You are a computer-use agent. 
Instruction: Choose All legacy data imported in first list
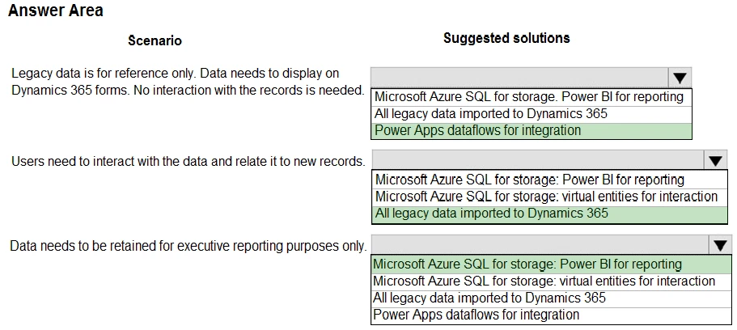490,113
